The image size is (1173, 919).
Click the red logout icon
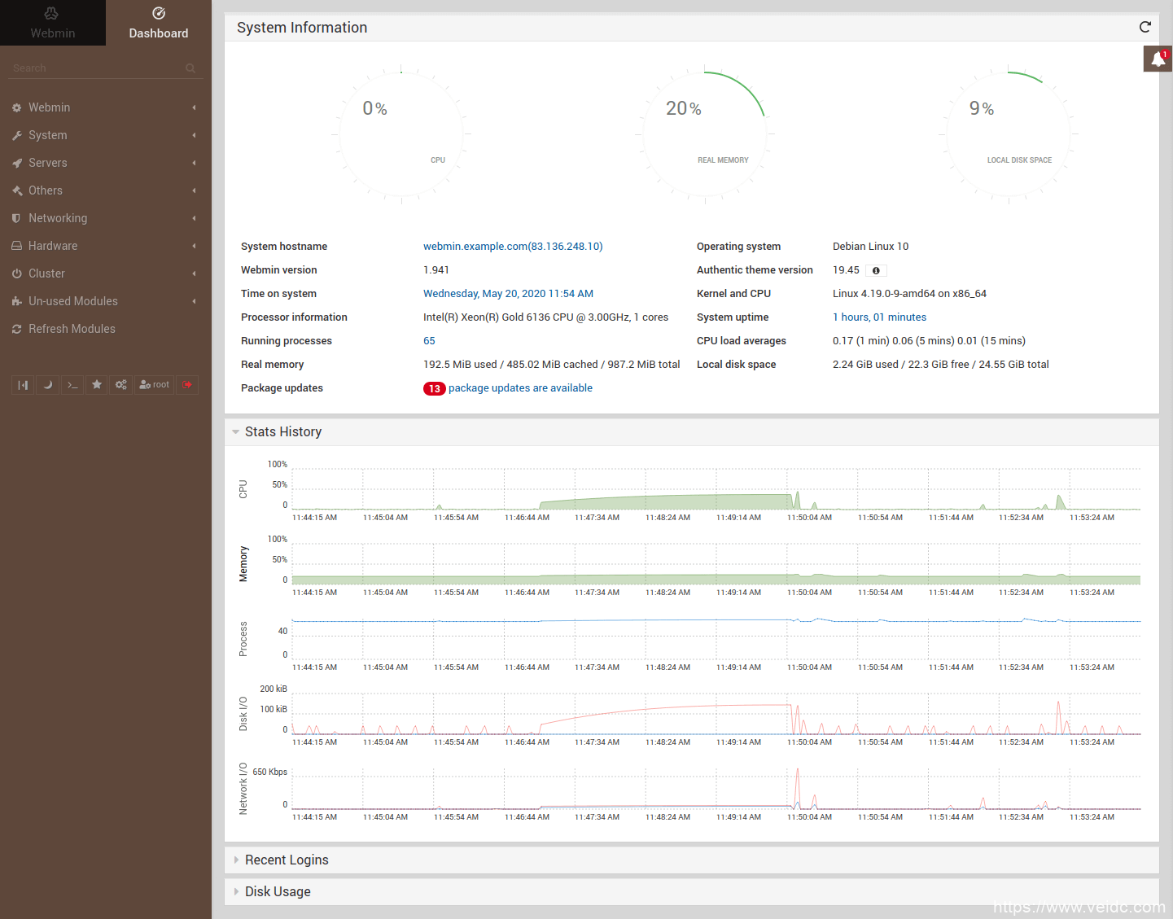[187, 385]
